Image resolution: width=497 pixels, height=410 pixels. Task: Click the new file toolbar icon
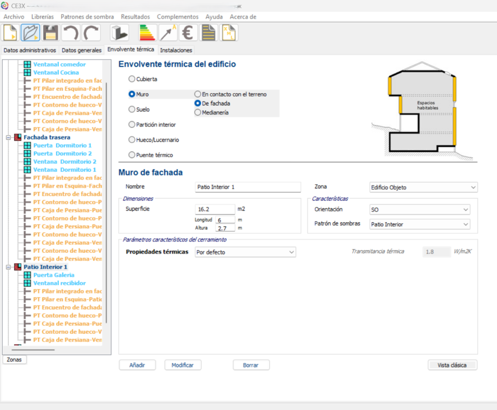[x=10, y=33]
